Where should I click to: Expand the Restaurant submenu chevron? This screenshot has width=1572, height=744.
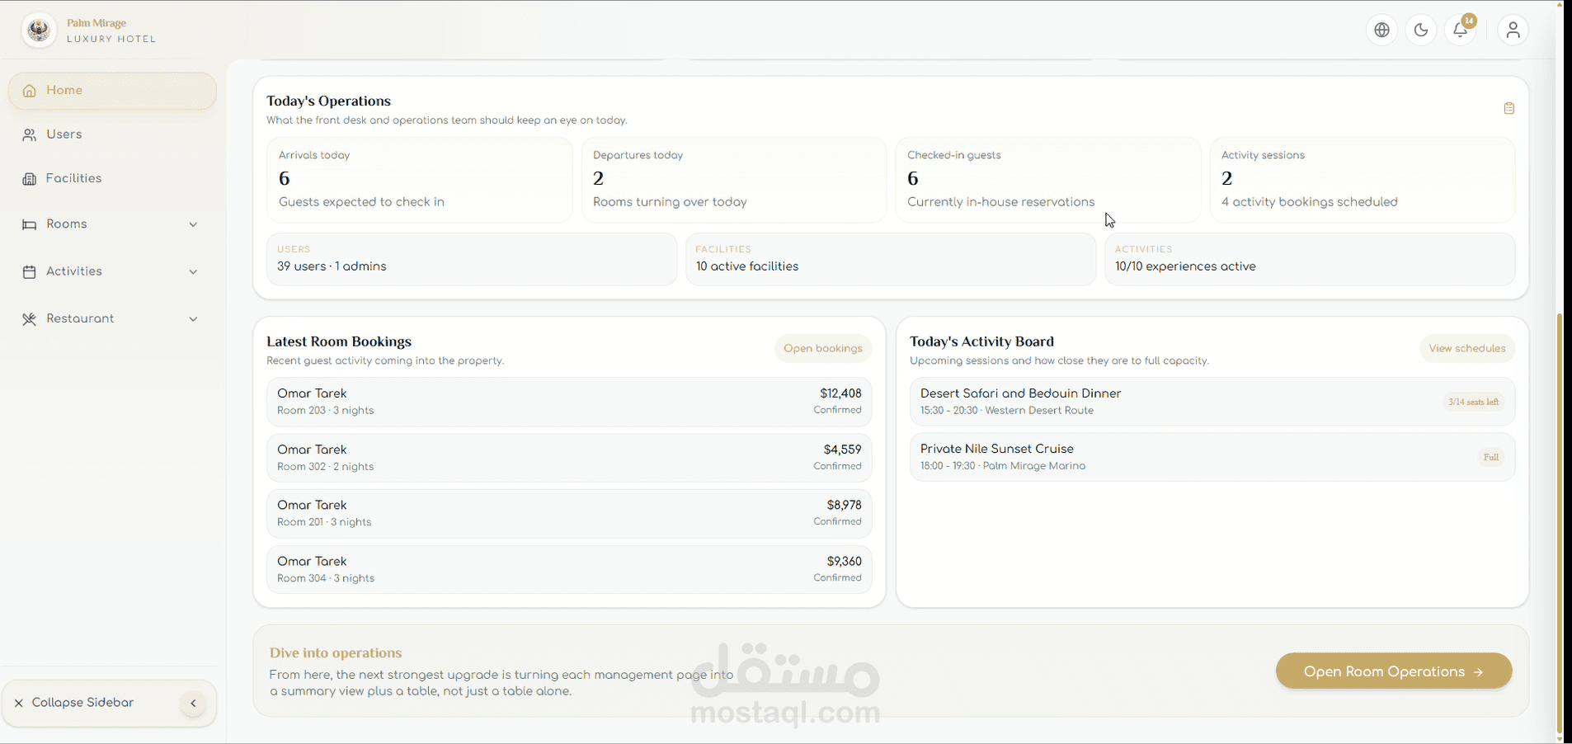(x=193, y=319)
